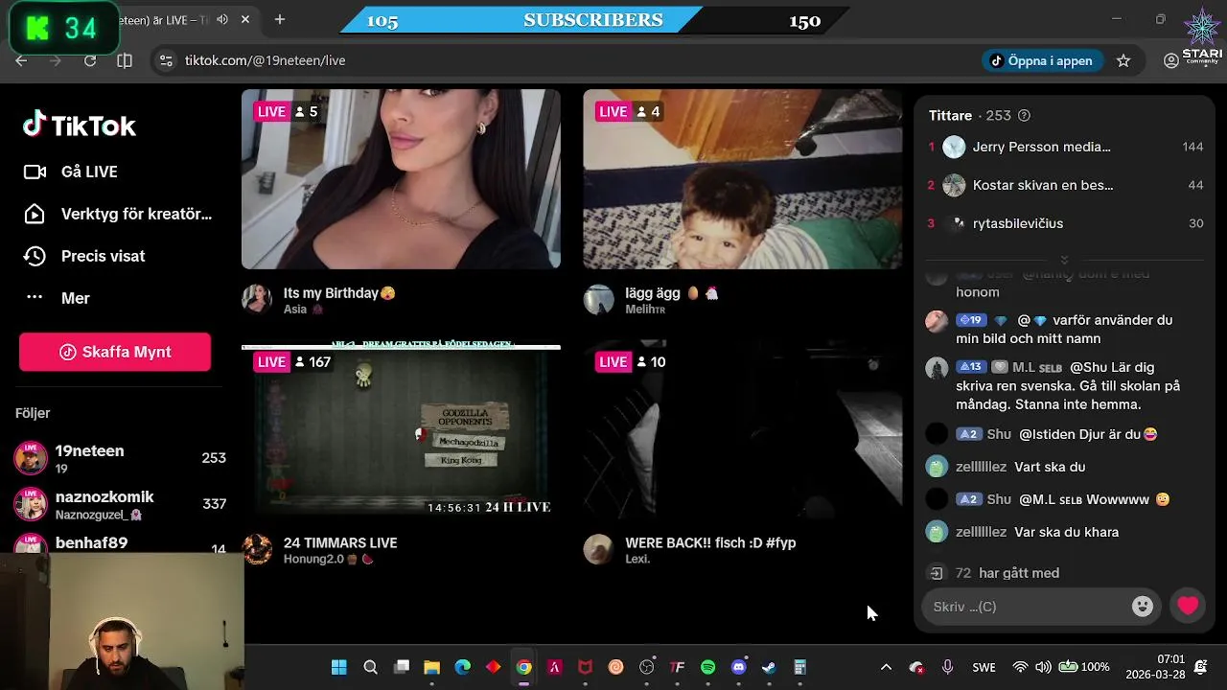1227x690 pixels.
Task: Open OBS Studio from taskbar
Action: pos(646,667)
